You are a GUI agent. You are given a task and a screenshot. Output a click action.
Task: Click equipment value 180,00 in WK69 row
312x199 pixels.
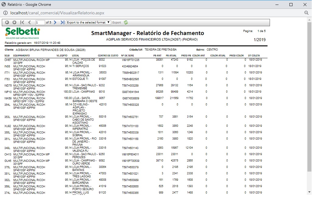[68, 98]
